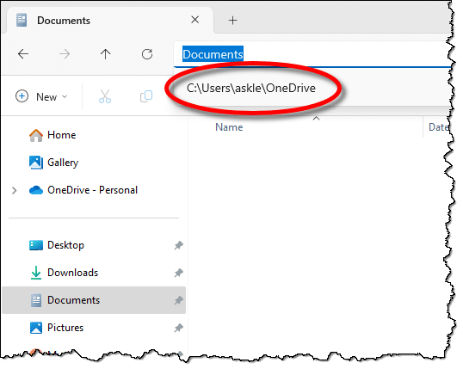Click the Documents sidebar file icon

point(36,300)
